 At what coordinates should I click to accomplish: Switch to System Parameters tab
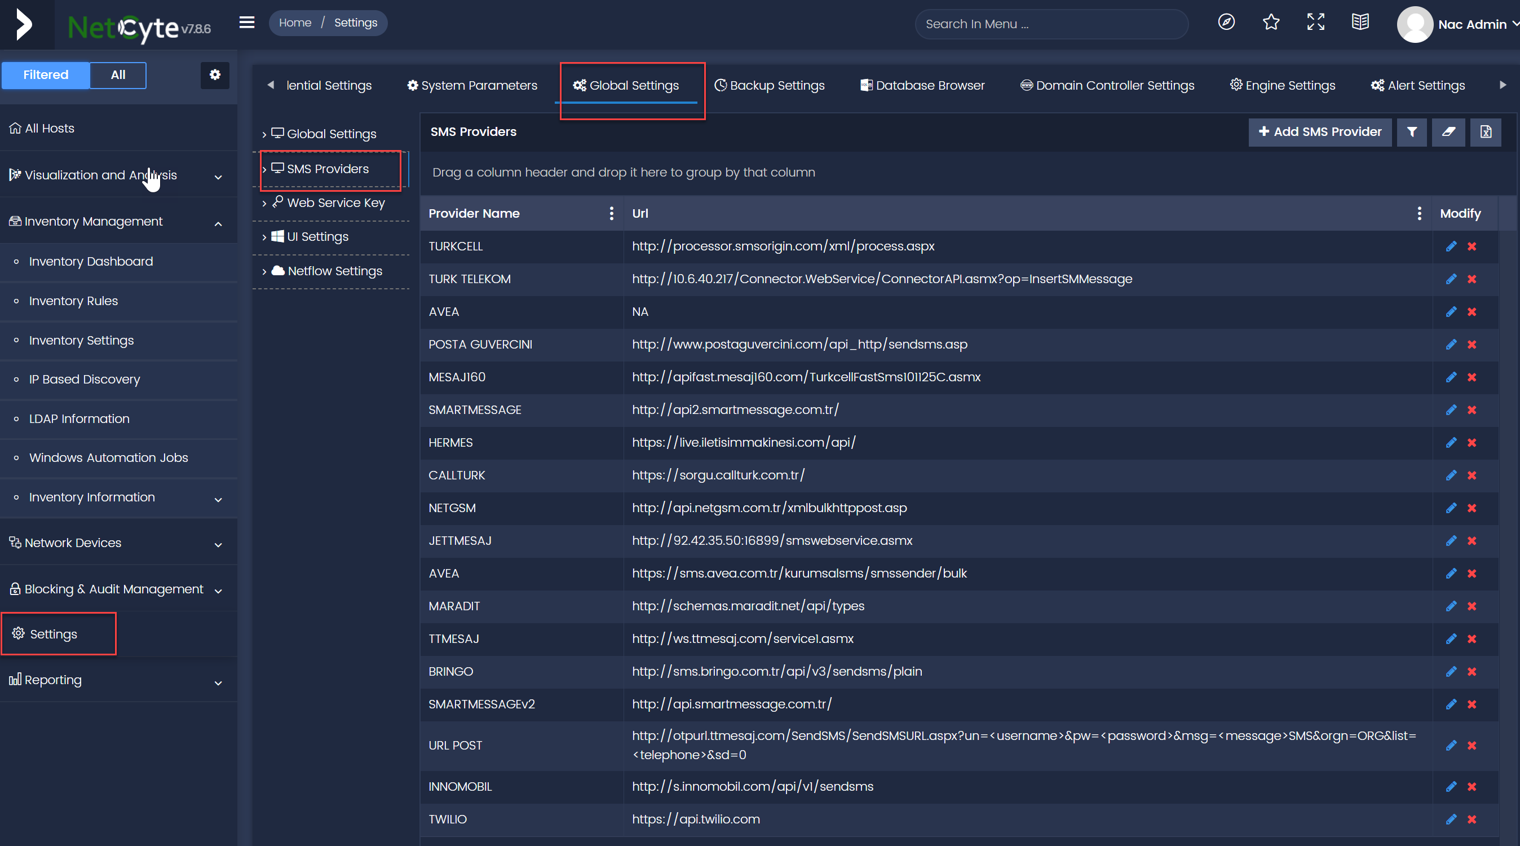(x=472, y=86)
